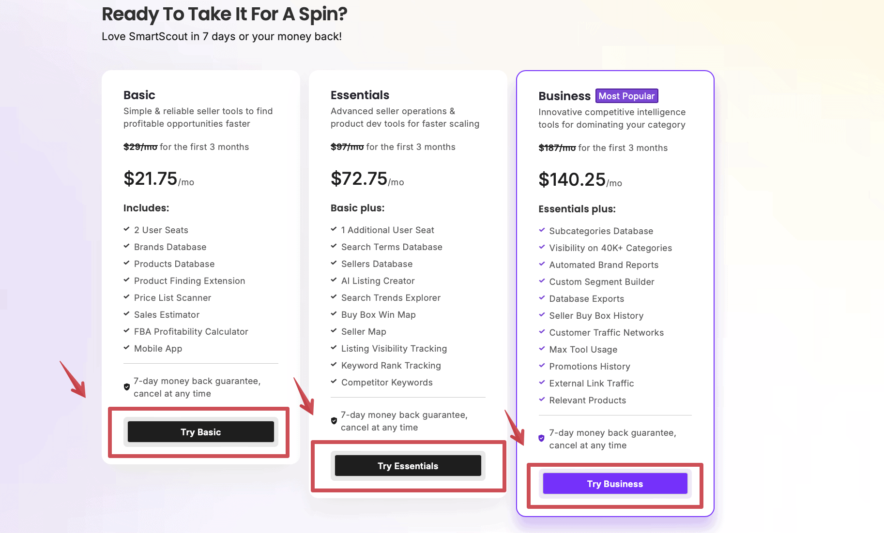
Task: Click the $21.75 Basic plan price
Action: [151, 179]
